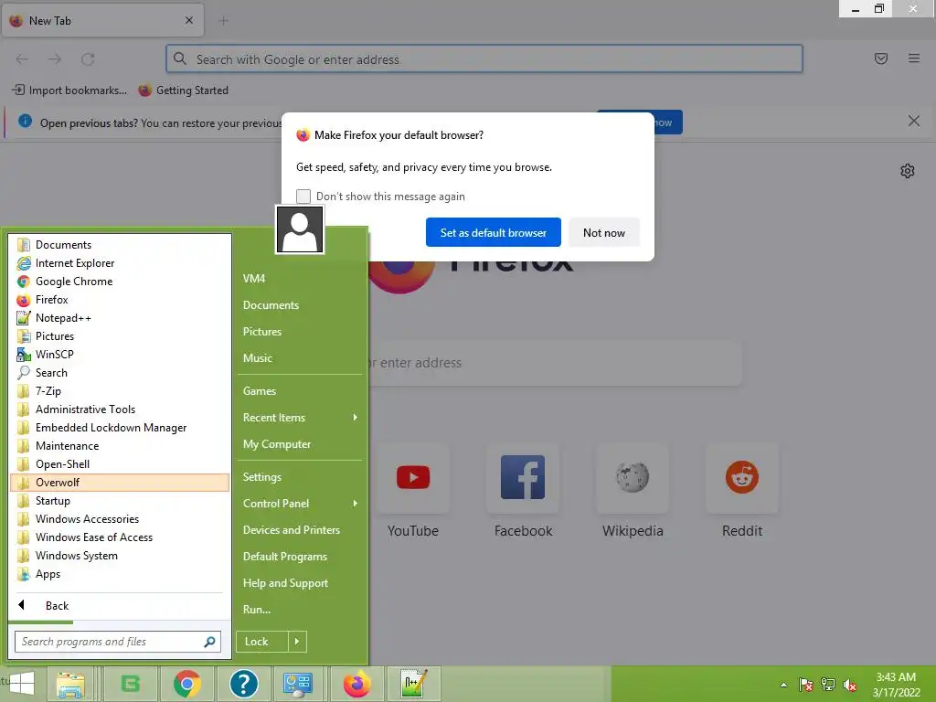Click the Save to Pocket icon
Viewport: 936px width, 702px height.
pos(881,58)
